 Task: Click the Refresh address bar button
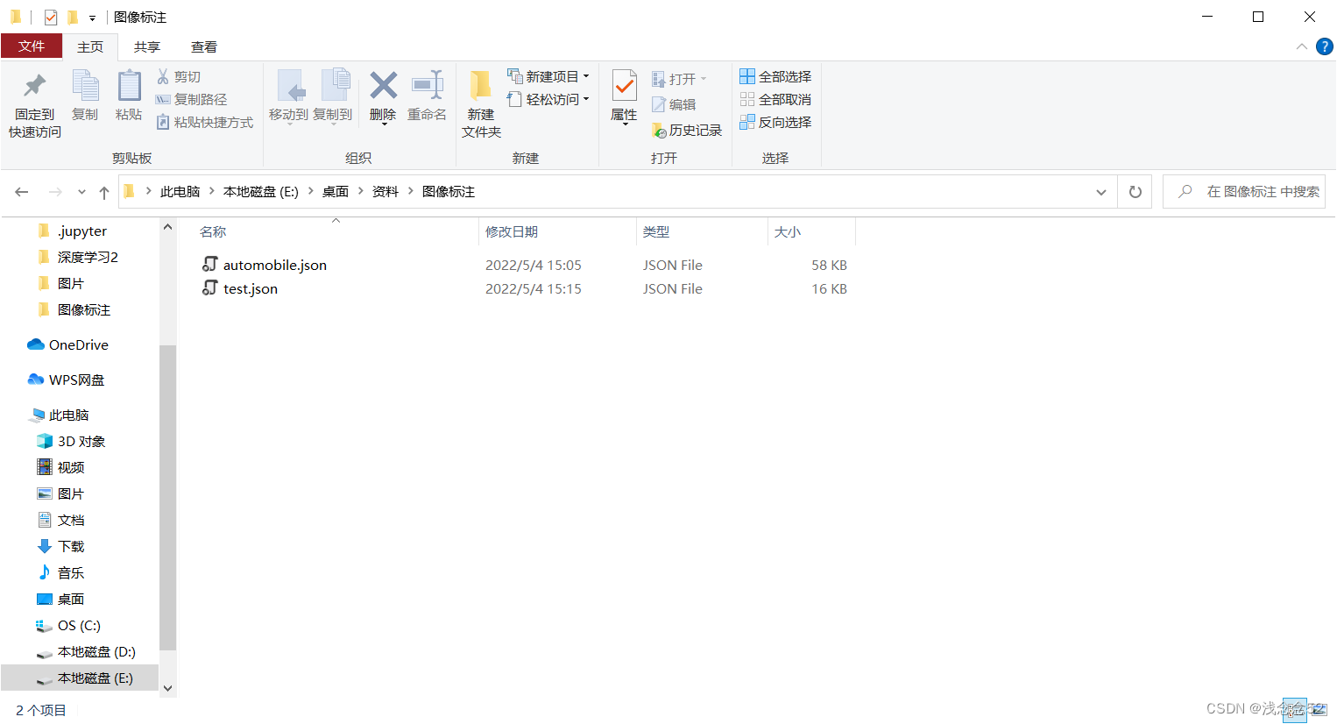1135,192
